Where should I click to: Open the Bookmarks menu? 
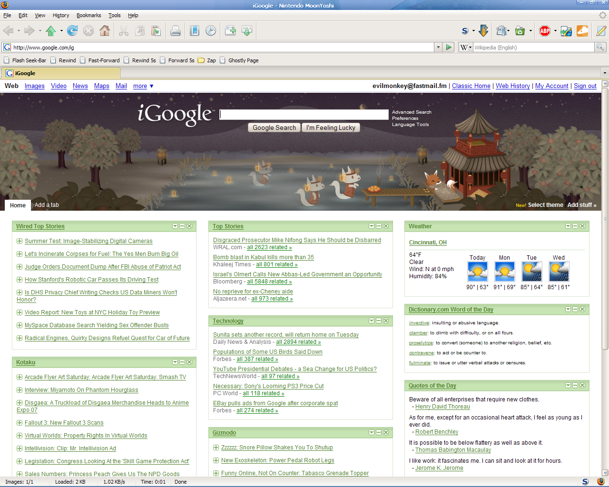coord(88,15)
